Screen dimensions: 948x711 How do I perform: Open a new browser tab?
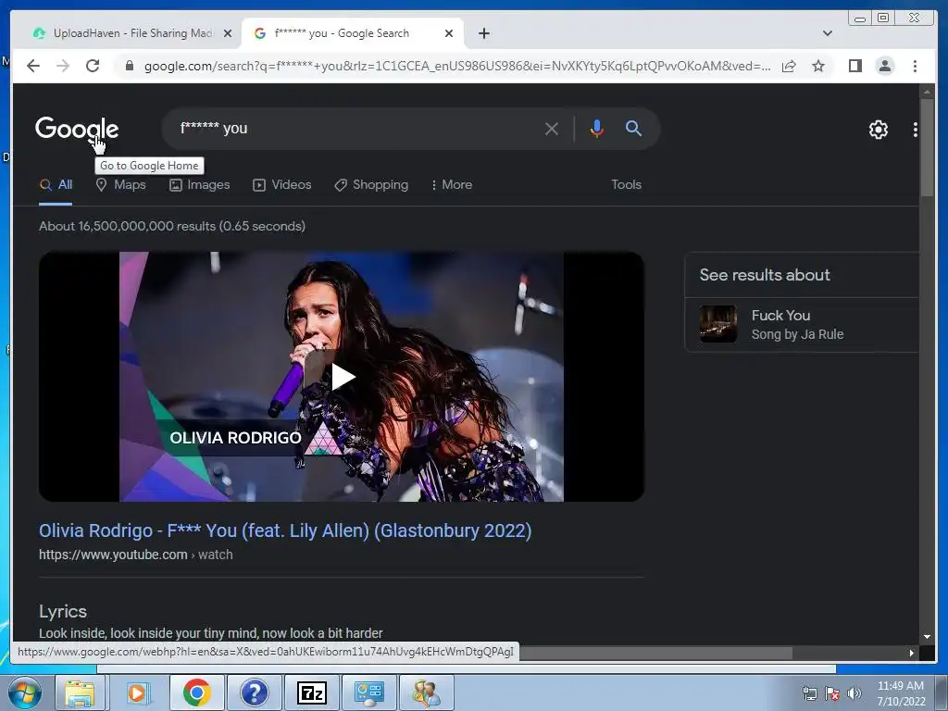(483, 33)
